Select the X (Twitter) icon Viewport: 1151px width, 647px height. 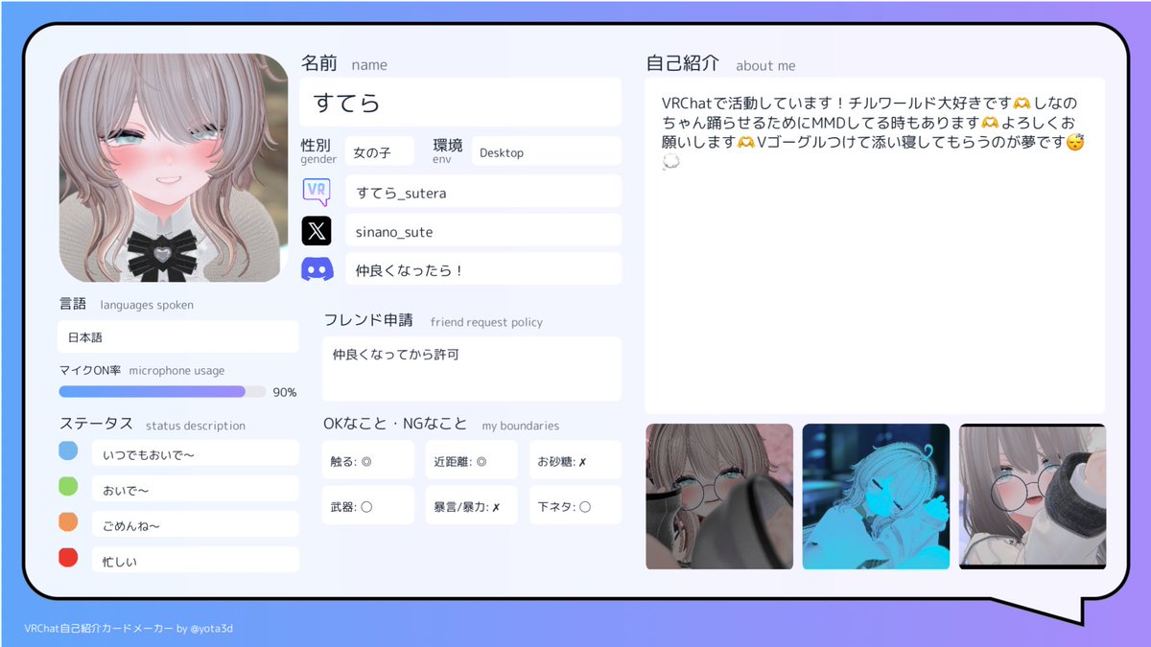[317, 230]
